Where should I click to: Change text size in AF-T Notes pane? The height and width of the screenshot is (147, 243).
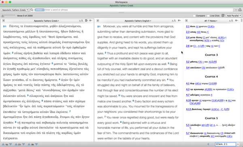click(231, 21)
